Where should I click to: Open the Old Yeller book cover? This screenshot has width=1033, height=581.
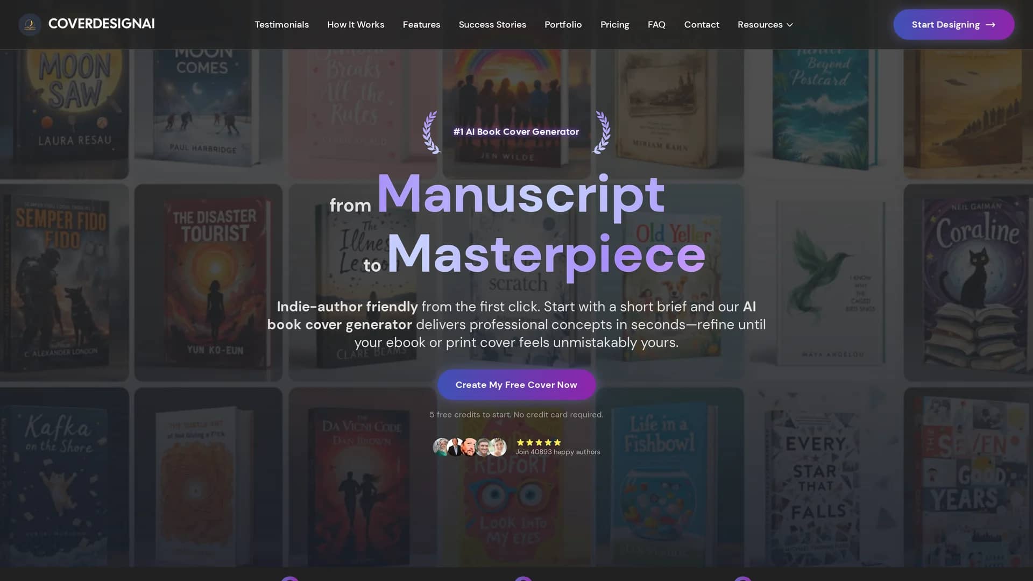[670, 283]
